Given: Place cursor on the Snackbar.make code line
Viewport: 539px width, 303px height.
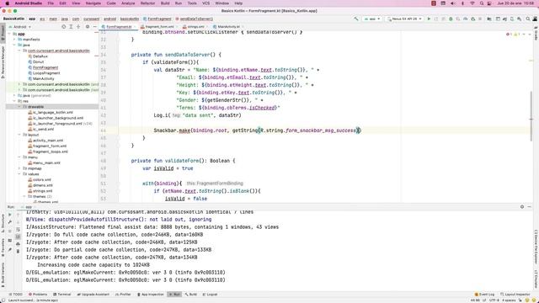Looking at the screenshot, I should (x=257, y=130).
